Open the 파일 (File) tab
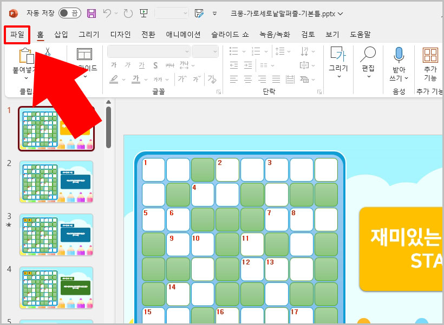 pyautogui.click(x=17, y=35)
